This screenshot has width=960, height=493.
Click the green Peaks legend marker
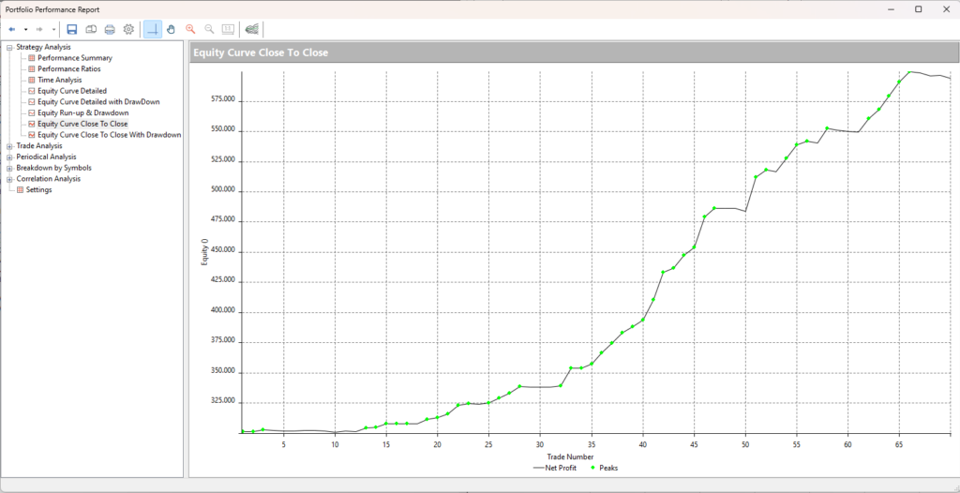tap(592, 467)
